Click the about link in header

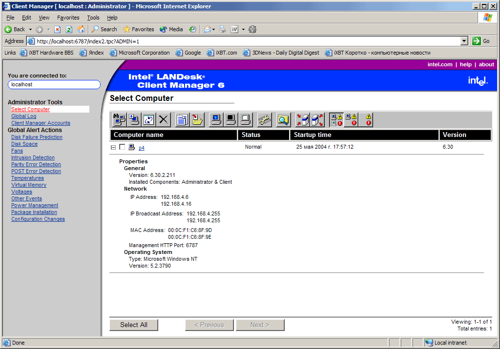click(486, 64)
